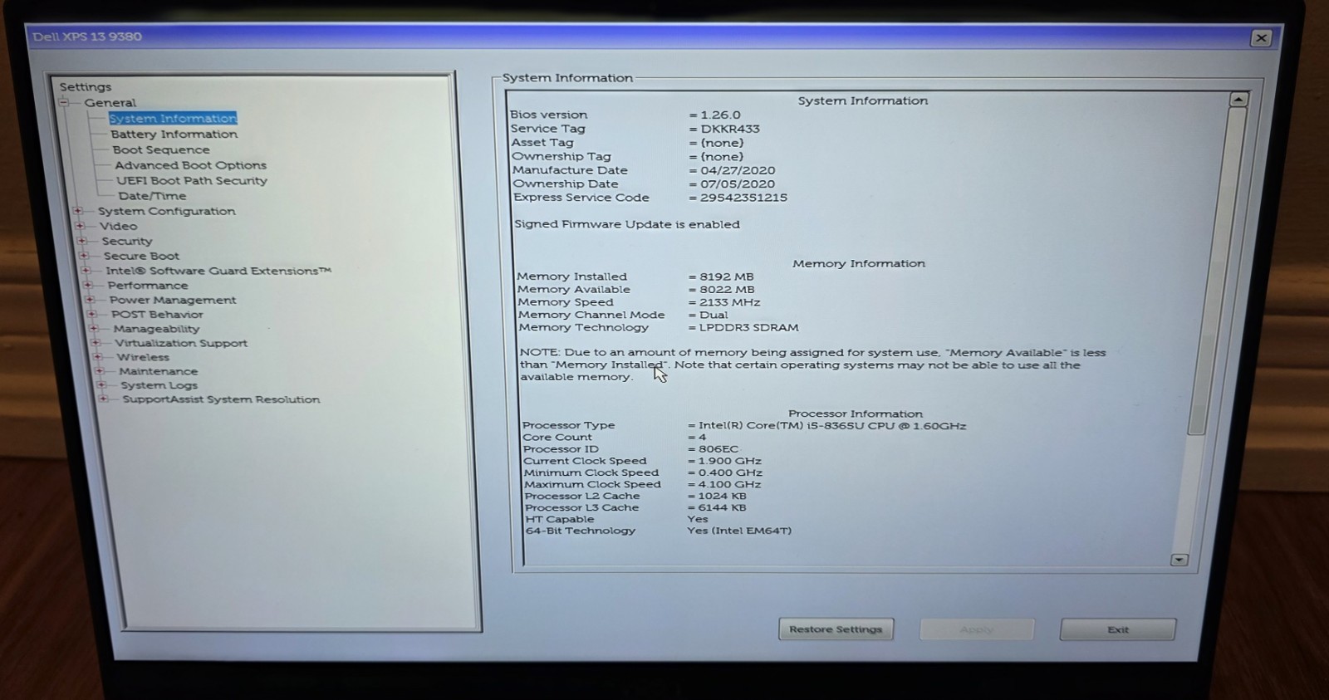Click Memory Speed value 2133 MHz
Image resolution: width=1329 pixels, height=700 pixels.
[729, 302]
